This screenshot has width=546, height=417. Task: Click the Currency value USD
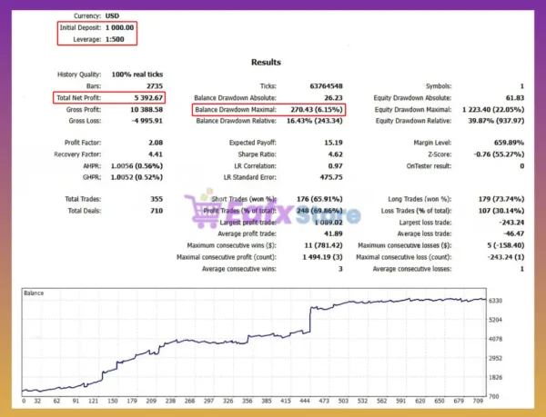[x=112, y=16]
